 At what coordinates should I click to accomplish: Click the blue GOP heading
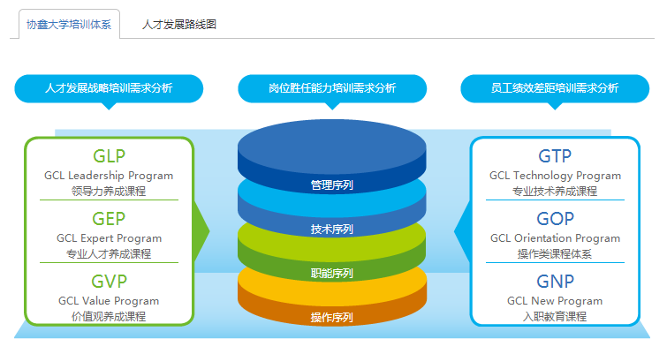point(555,219)
